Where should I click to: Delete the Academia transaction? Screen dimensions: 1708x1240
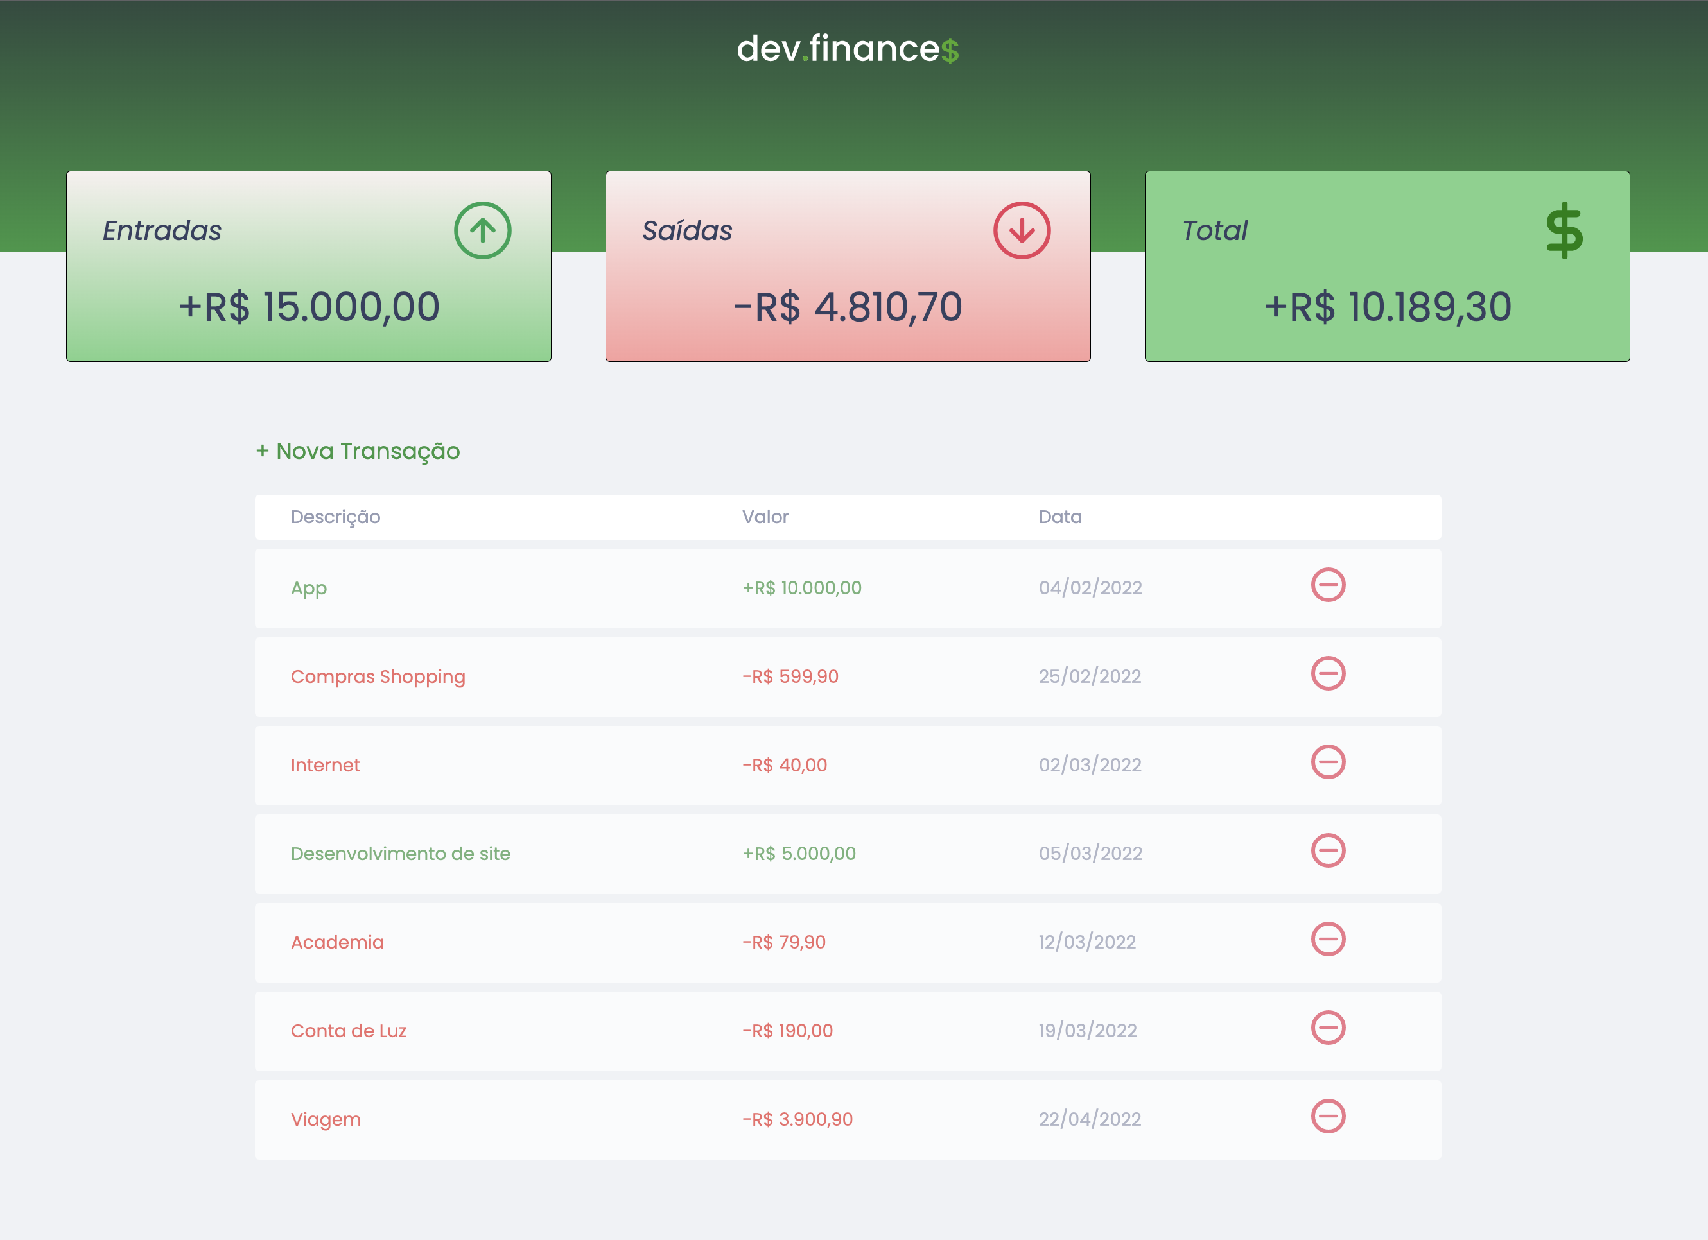(1329, 940)
